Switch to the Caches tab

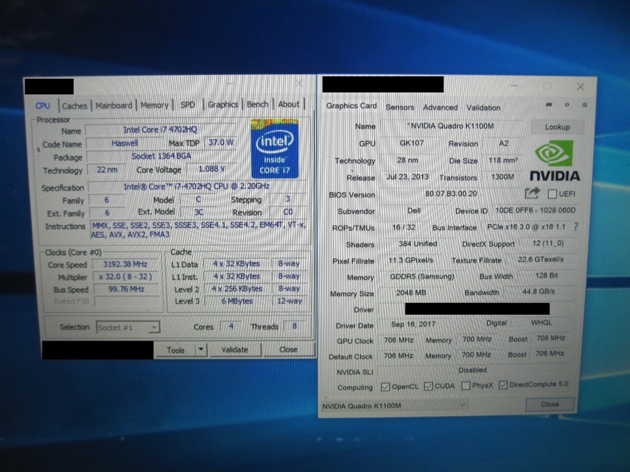click(x=74, y=106)
